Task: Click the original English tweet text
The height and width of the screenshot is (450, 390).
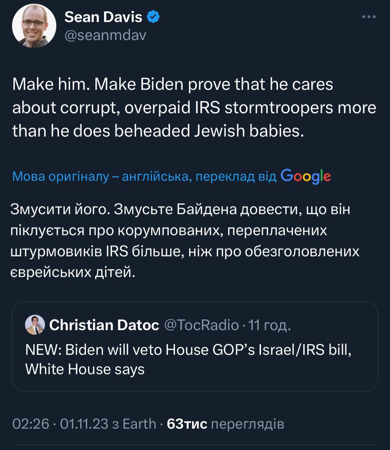Action: pyautogui.click(x=194, y=107)
